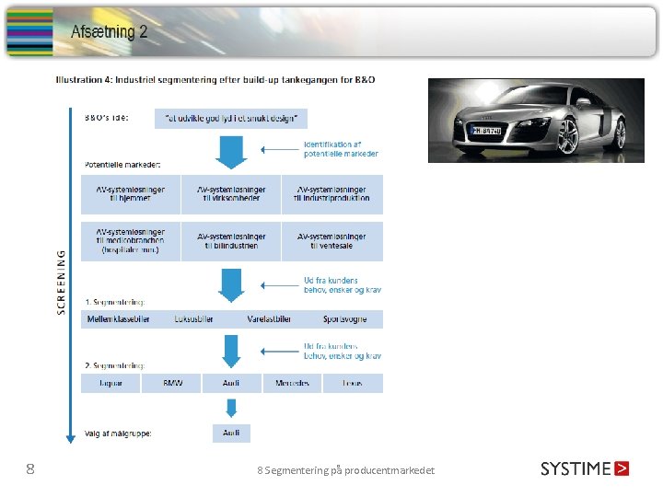
Task: Click the B&O idea quote box
Action: click(231, 119)
